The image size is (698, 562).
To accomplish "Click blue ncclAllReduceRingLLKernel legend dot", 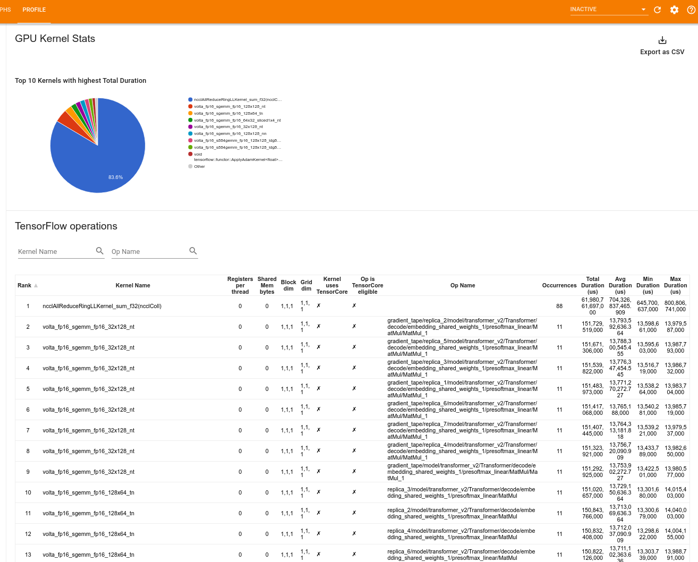I will (190, 100).
